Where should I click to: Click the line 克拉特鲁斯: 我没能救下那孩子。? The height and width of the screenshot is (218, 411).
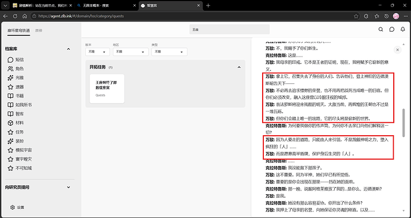tap(294, 168)
